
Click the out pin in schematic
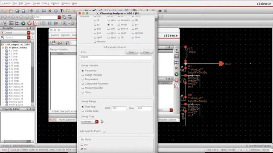tap(221, 64)
